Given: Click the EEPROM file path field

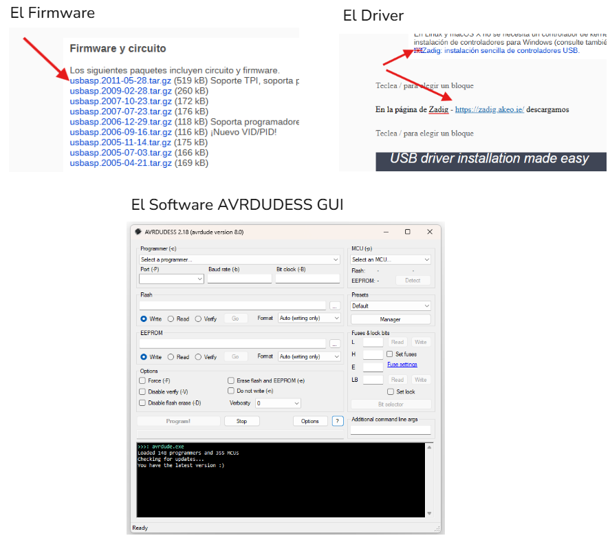Looking at the screenshot, I should point(232,344).
